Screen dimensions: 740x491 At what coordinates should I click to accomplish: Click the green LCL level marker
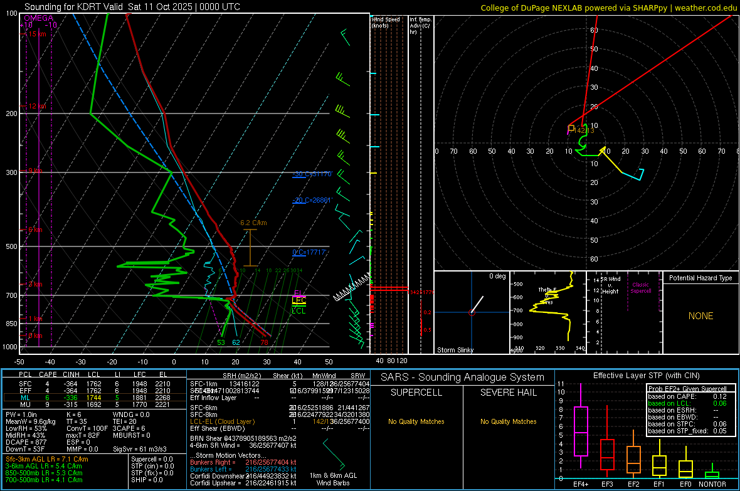click(299, 310)
